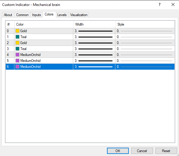This screenshot has width=179, height=156.
Task: Open the line style selector for row 1
Action: [x=145, y=37]
